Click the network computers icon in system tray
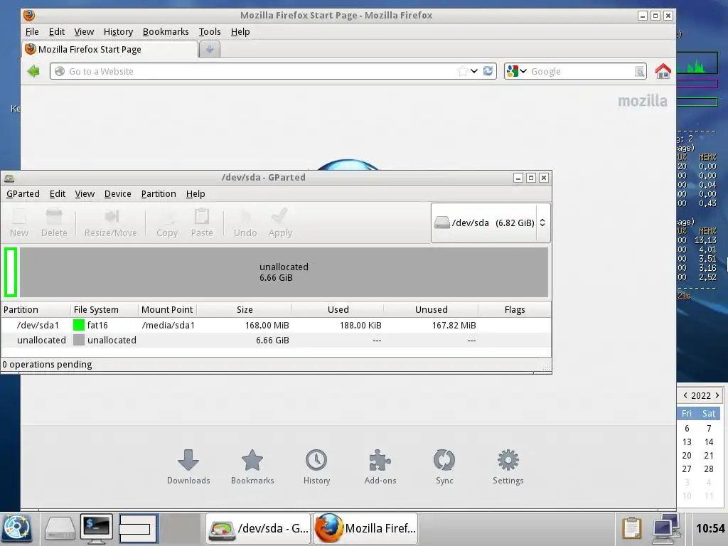This screenshot has width=728, height=546. point(665,528)
